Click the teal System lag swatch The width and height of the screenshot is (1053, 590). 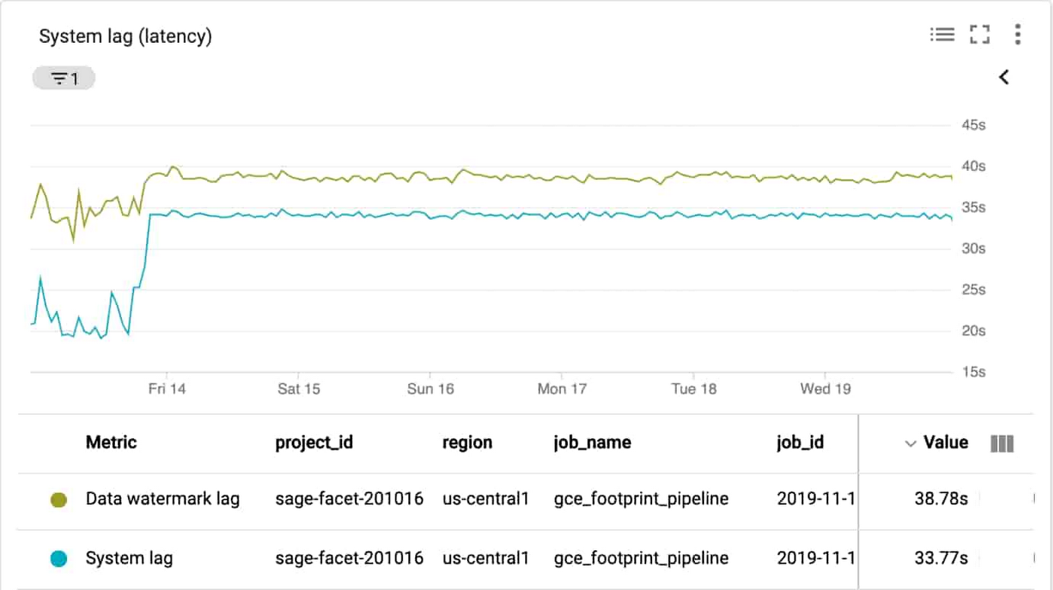click(x=58, y=558)
